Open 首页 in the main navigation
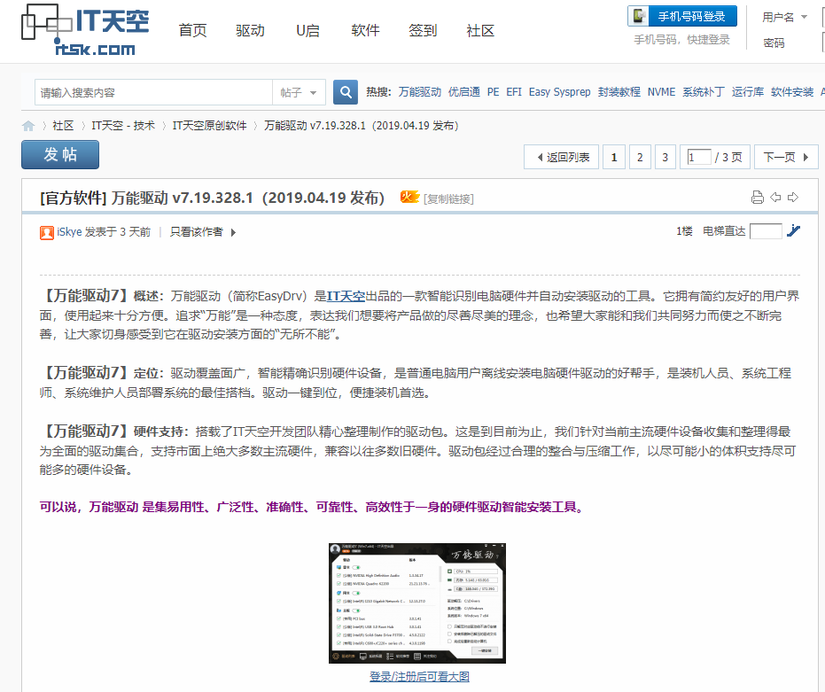Image resolution: width=825 pixels, height=692 pixels. [192, 30]
